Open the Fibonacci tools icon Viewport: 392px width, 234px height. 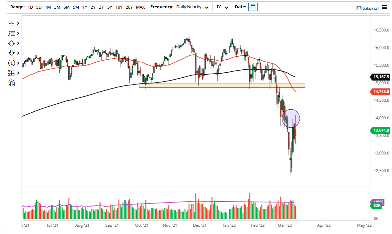[x=11, y=33]
